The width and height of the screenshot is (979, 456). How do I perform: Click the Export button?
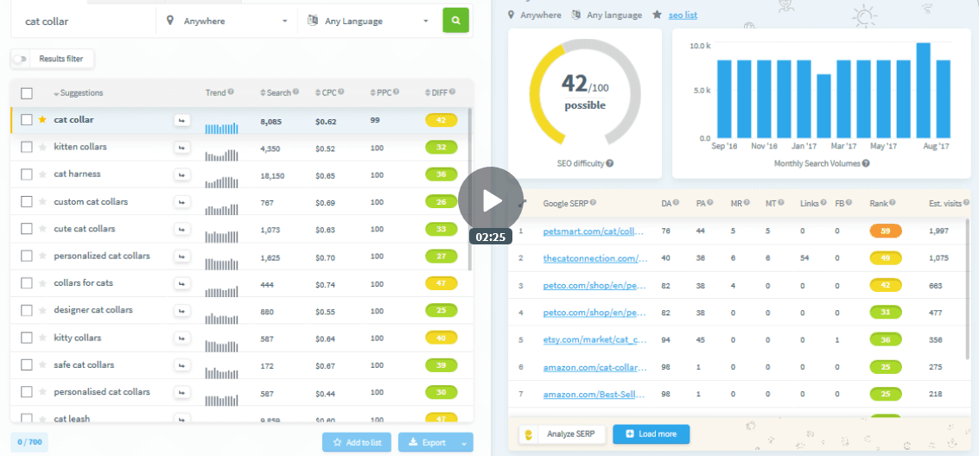tap(428, 442)
